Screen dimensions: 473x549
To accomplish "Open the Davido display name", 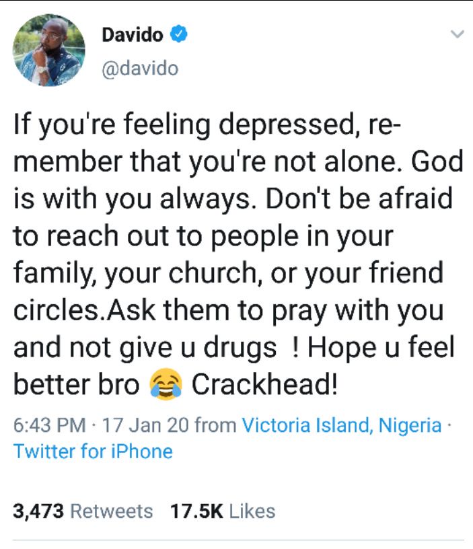I will pyautogui.click(x=133, y=35).
